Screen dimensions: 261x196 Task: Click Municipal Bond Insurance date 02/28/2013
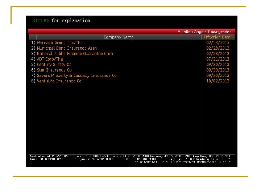coord(218,48)
